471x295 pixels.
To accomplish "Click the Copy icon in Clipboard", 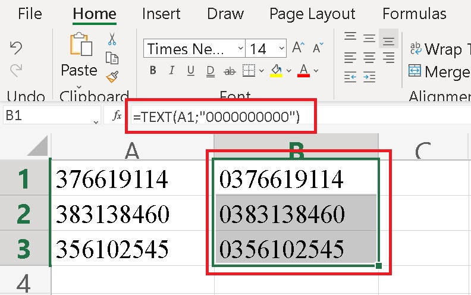I will click(x=112, y=58).
